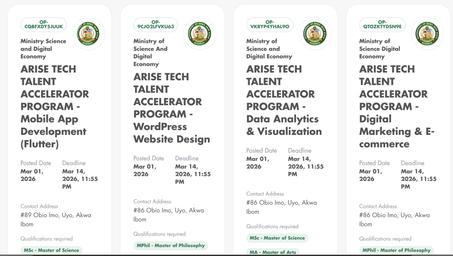
Task: Open the Data Analytics & Visualization program
Action: coord(284,100)
